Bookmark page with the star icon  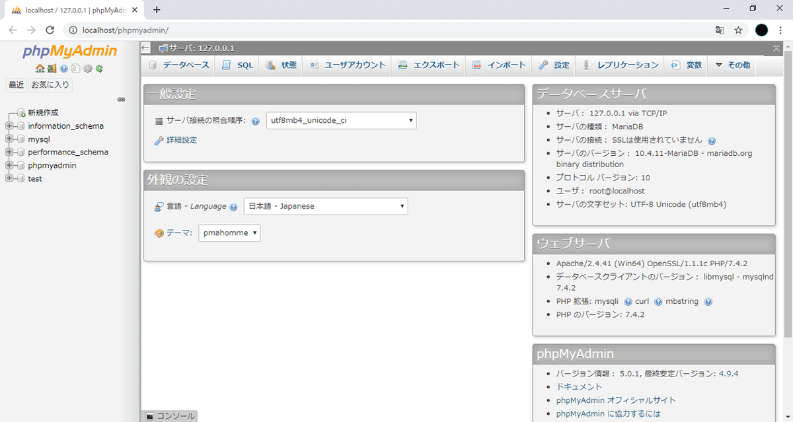pyautogui.click(x=738, y=30)
